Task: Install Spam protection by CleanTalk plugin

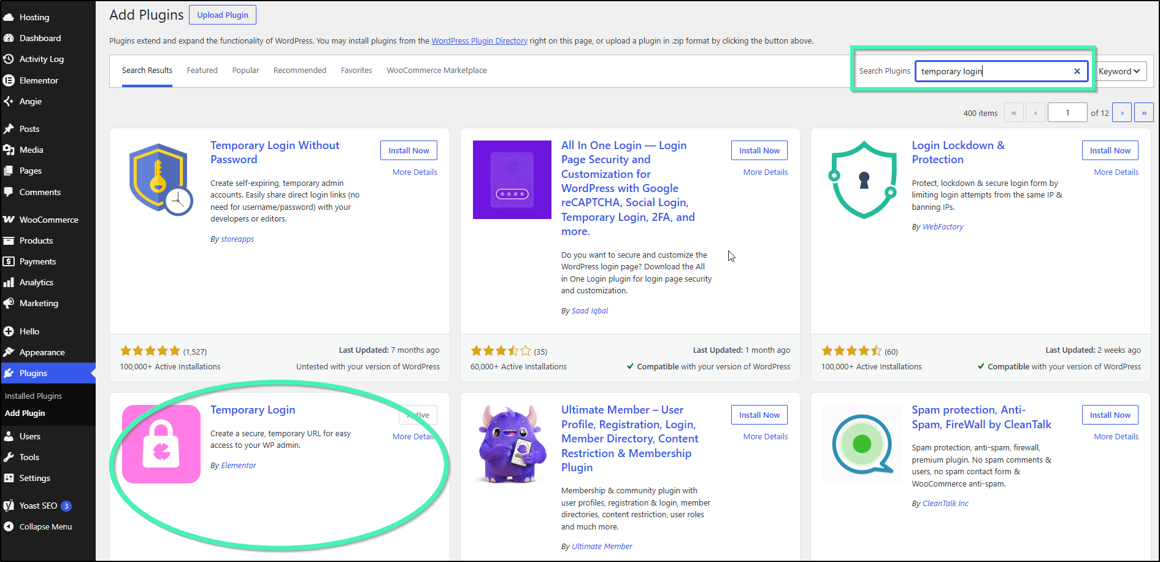Action: [x=1110, y=415]
